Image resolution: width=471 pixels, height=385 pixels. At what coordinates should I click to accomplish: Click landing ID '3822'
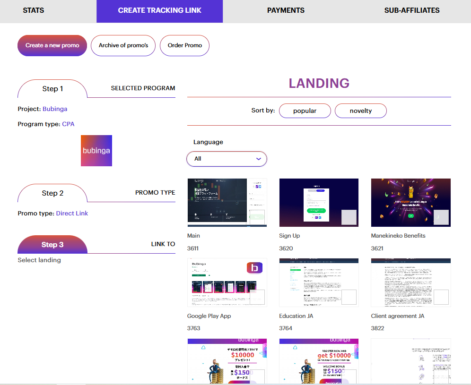[x=377, y=328]
